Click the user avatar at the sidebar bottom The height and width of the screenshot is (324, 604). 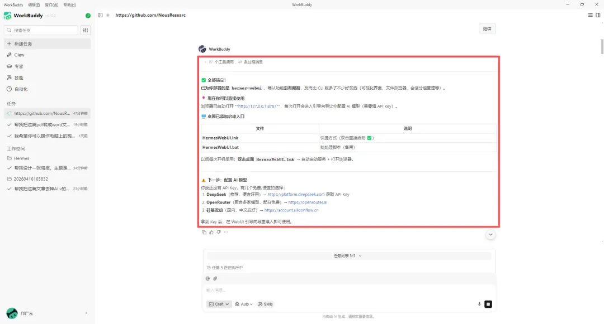coord(12,313)
